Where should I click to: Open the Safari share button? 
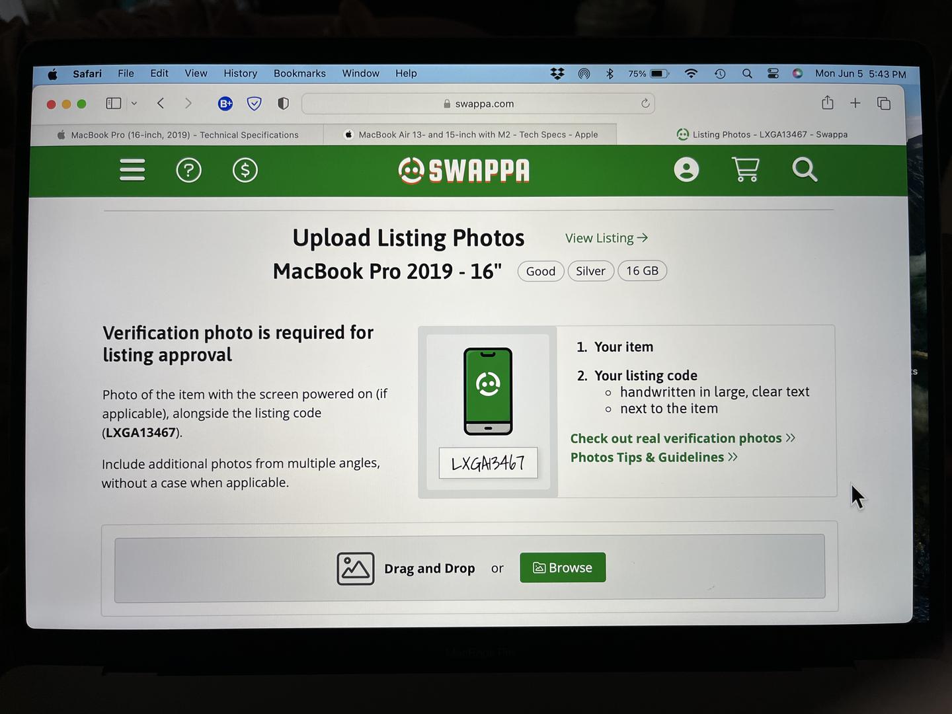pos(827,102)
